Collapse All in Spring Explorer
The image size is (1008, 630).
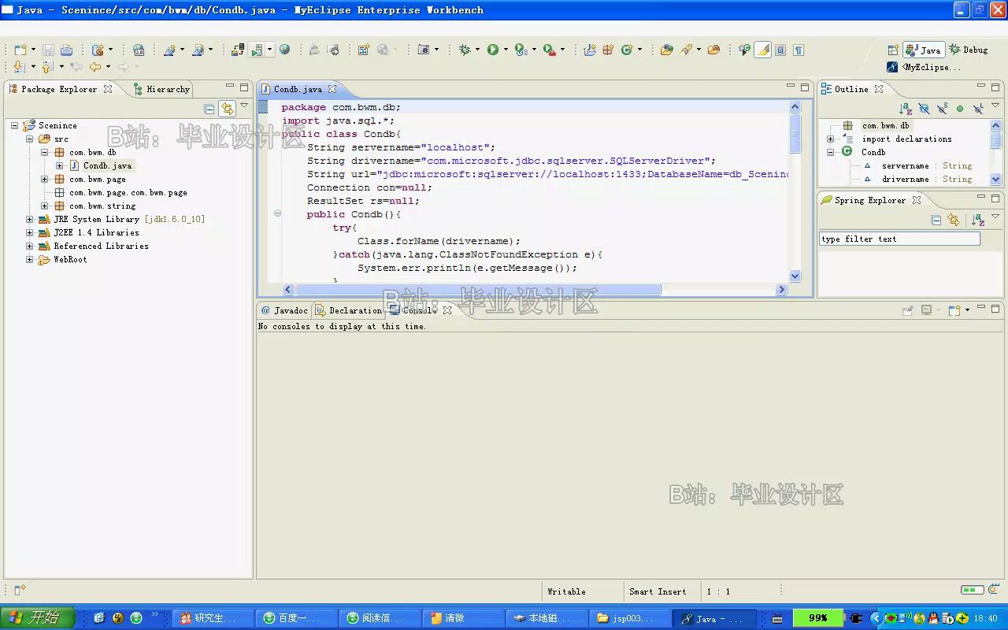pos(936,220)
